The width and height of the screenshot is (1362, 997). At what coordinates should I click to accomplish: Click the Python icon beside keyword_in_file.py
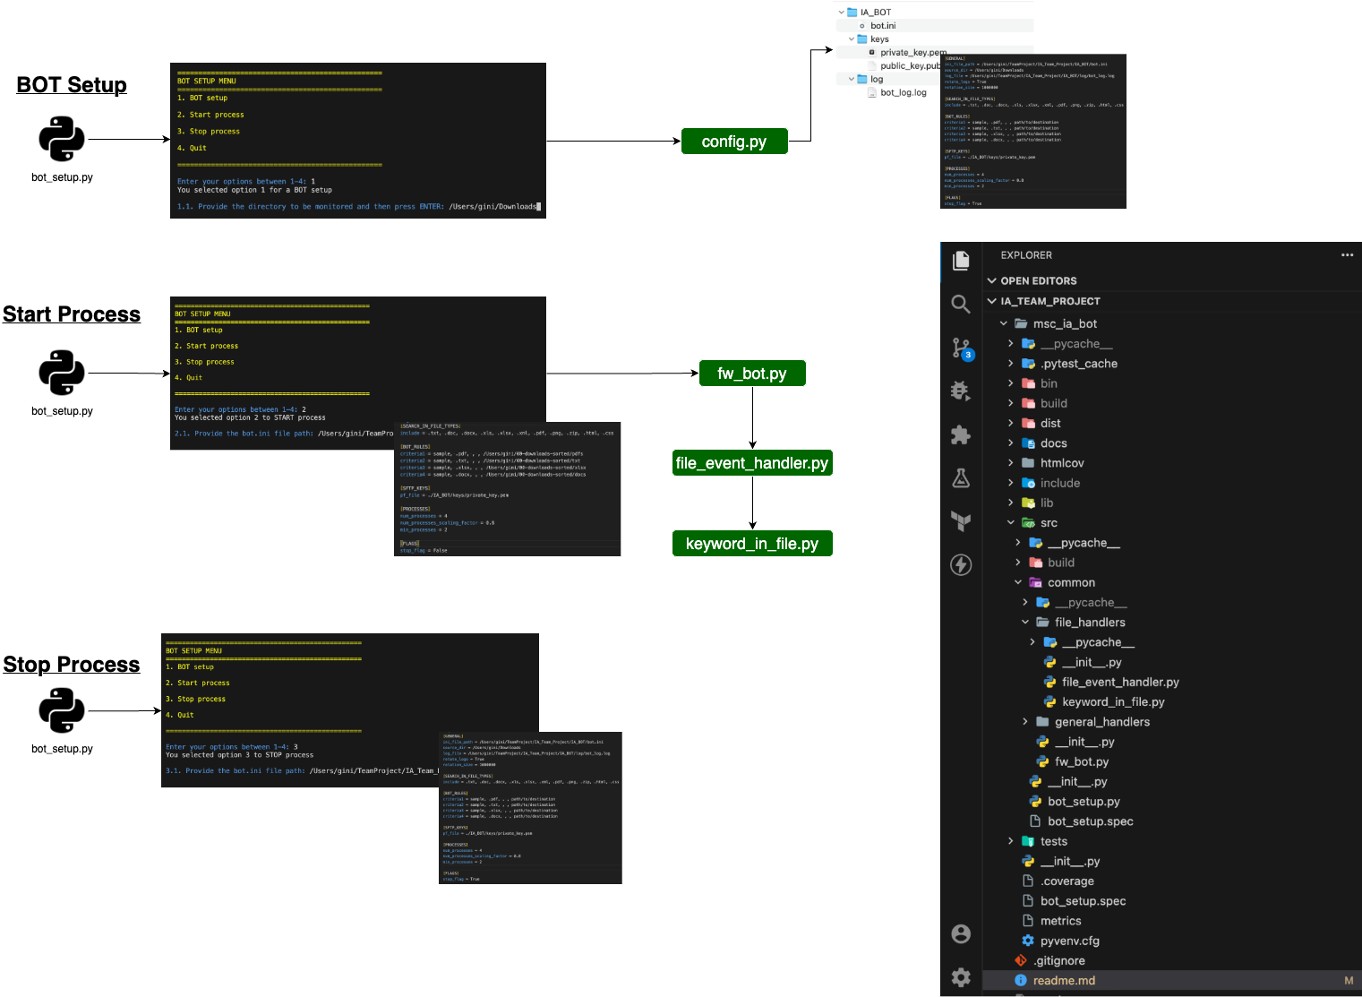tap(1049, 702)
